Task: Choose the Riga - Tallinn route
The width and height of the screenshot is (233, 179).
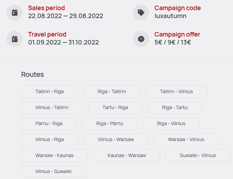Action: click(x=112, y=91)
